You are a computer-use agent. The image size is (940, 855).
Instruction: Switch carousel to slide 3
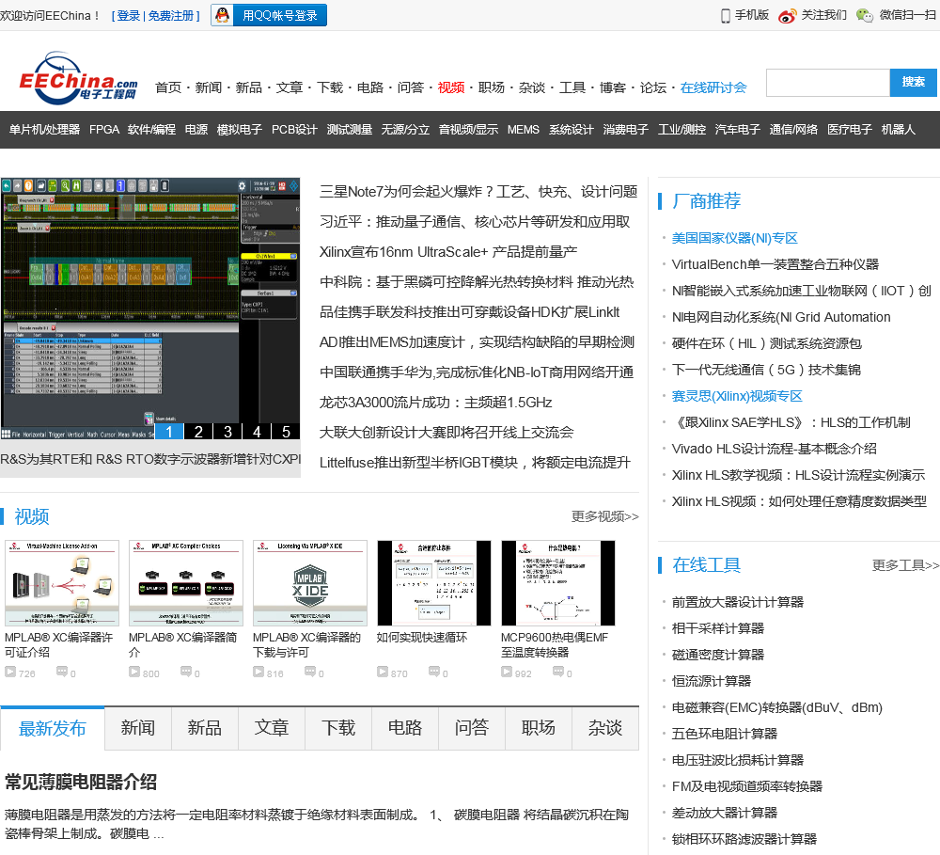[227, 432]
